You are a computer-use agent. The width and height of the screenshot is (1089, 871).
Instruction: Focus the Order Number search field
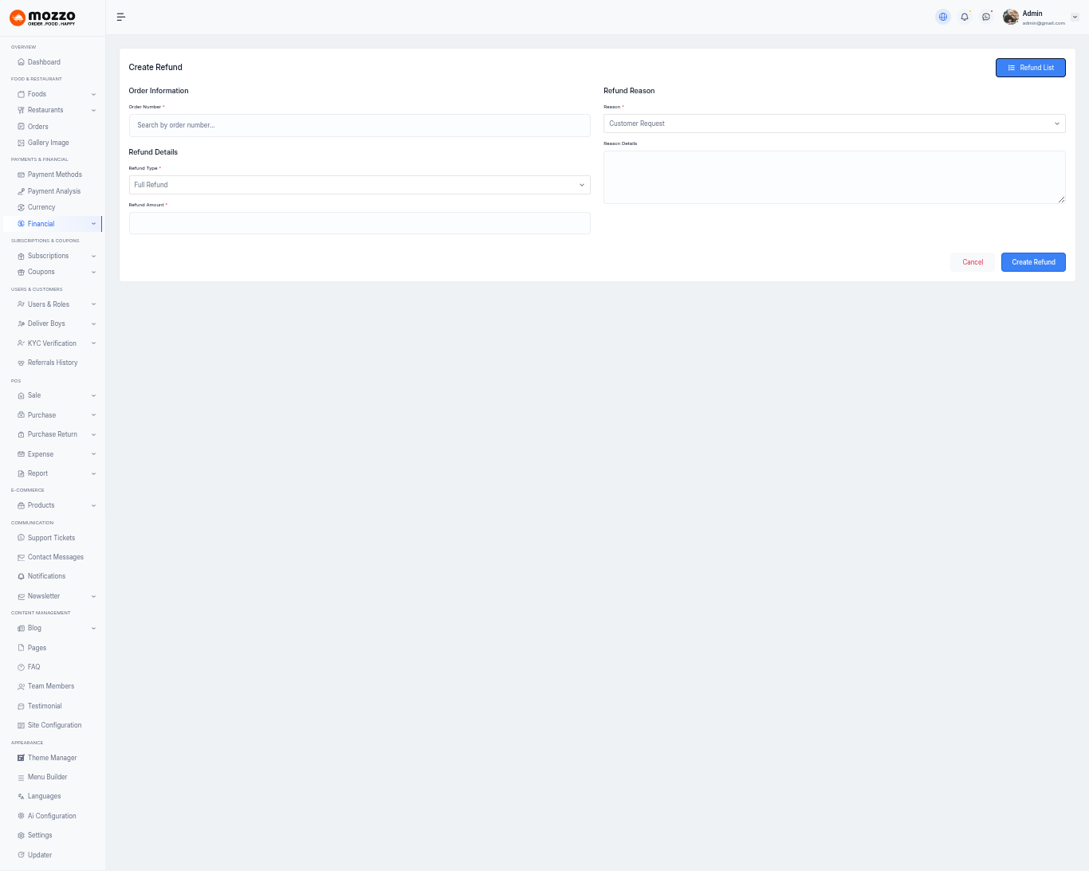[x=360, y=125]
